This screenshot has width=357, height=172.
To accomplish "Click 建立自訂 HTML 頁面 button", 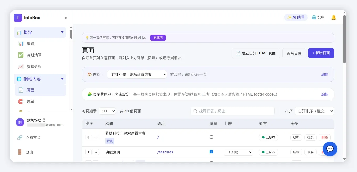I will point(256,53).
